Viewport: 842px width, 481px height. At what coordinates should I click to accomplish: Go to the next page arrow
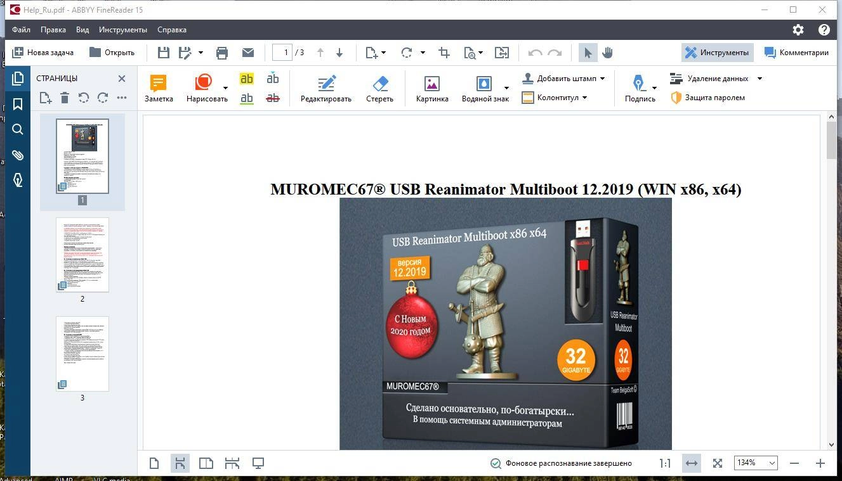click(x=339, y=53)
